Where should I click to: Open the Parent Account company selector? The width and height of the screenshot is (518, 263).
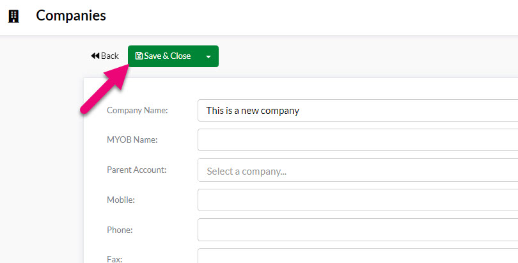(x=357, y=170)
